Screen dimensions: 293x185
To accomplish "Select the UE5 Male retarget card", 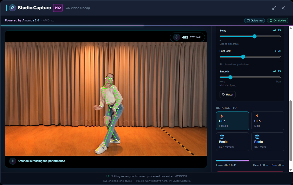I will 268,121.
